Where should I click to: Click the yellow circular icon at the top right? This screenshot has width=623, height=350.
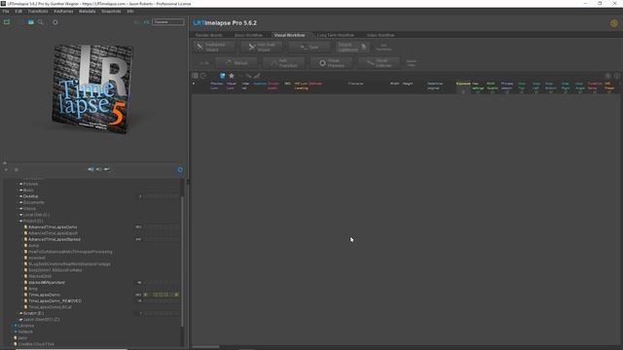tap(613, 23)
